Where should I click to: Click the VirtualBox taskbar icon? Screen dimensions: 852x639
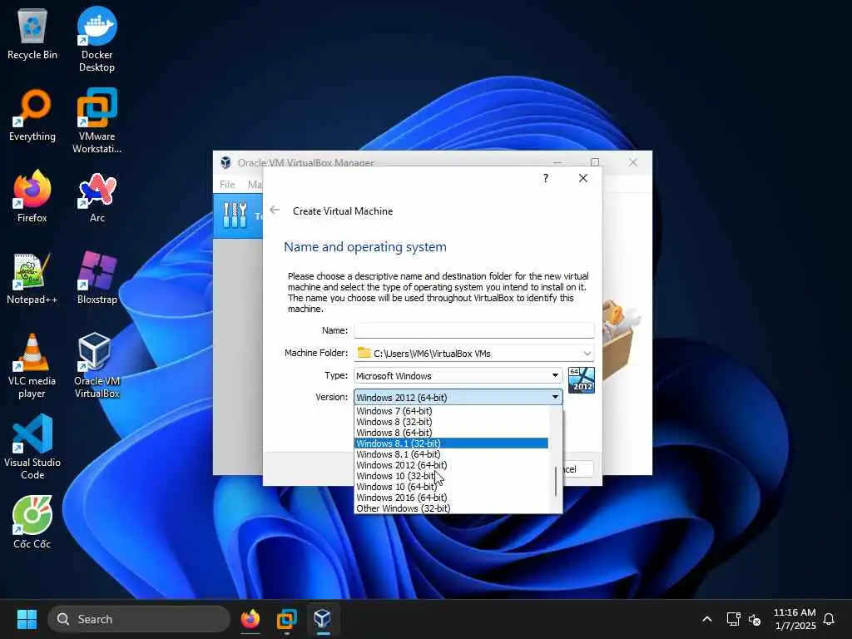pos(323,619)
